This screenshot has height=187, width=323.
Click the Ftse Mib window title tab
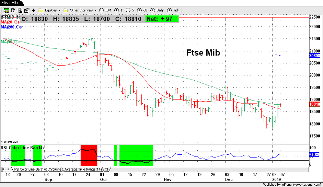coord(10,3)
